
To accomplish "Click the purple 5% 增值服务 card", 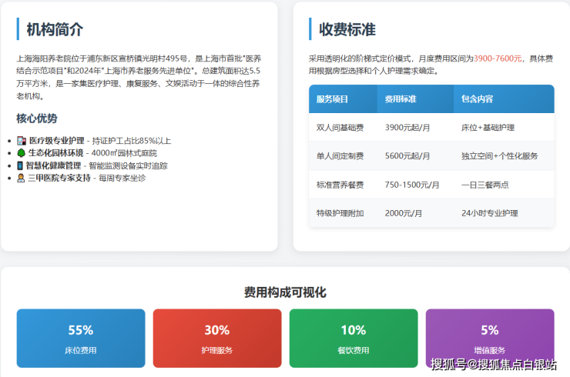I will [490, 339].
